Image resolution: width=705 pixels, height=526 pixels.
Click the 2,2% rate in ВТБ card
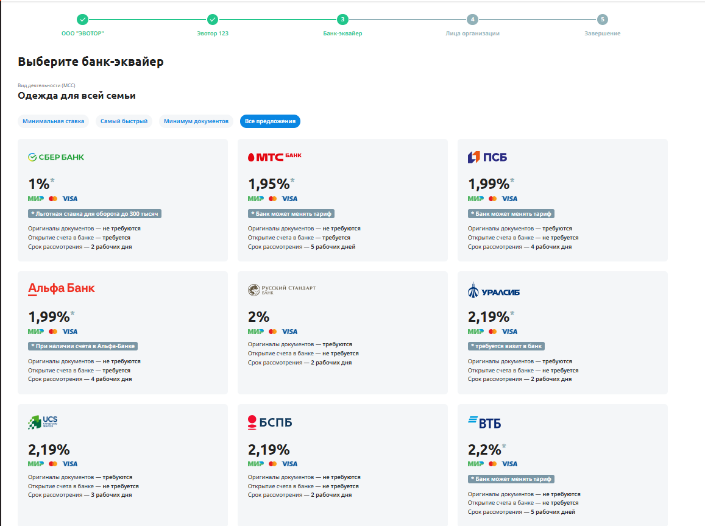tap(484, 450)
